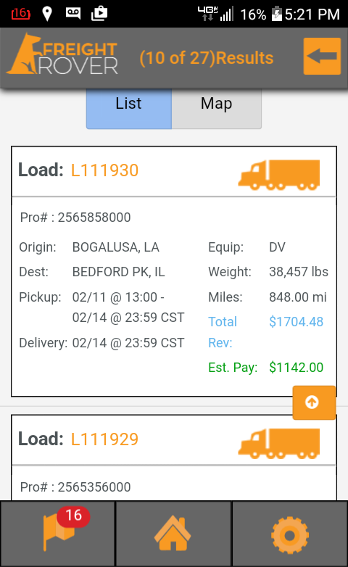Tap the Est. Pay $1142.00 amount
Image resolution: width=348 pixels, height=567 pixels.
tap(296, 368)
